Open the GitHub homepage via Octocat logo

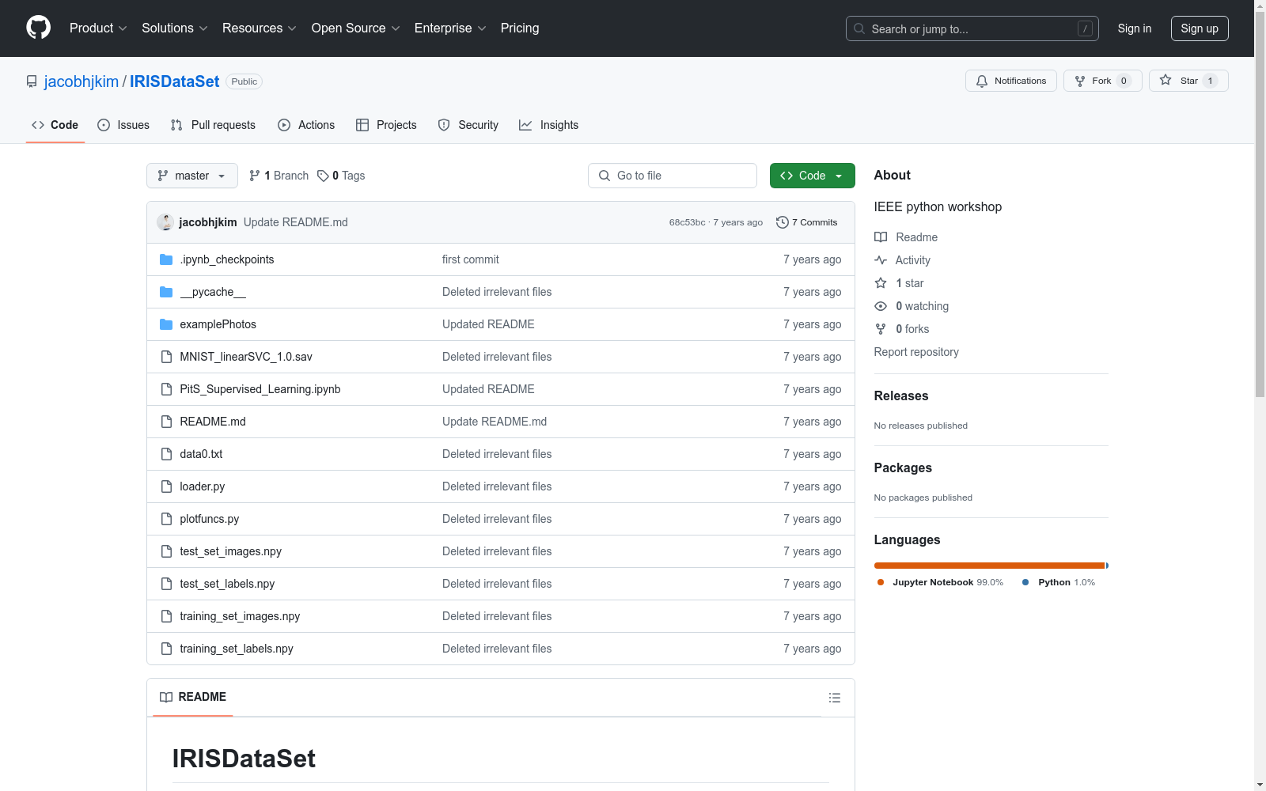pos(39,28)
